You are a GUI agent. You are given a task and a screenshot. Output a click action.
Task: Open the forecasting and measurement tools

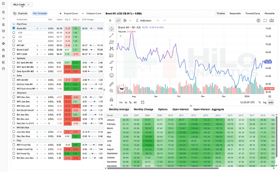pyautogui.click(x=112, y=56)
